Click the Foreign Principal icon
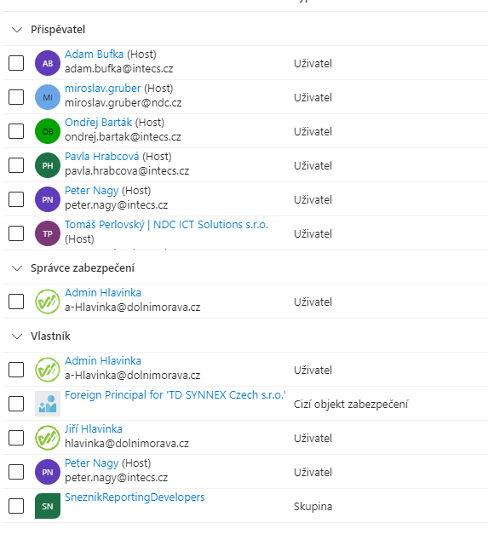The width and height of the screenshot is (488, 546). click(48, 404)
